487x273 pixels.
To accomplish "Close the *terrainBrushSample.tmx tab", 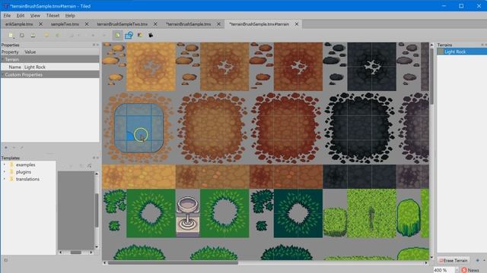I will [218, 24].
